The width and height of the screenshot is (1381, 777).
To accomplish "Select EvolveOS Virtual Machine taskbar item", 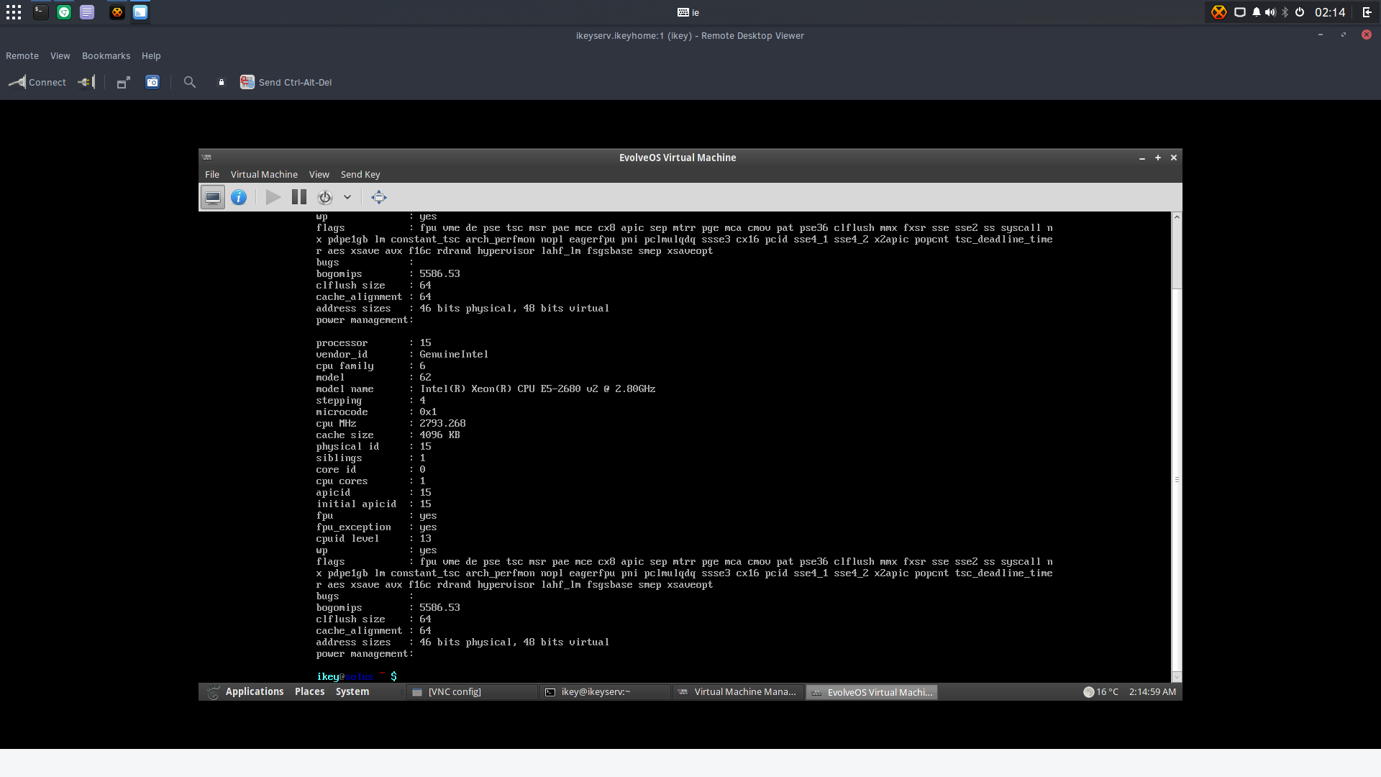I will 872,692.
